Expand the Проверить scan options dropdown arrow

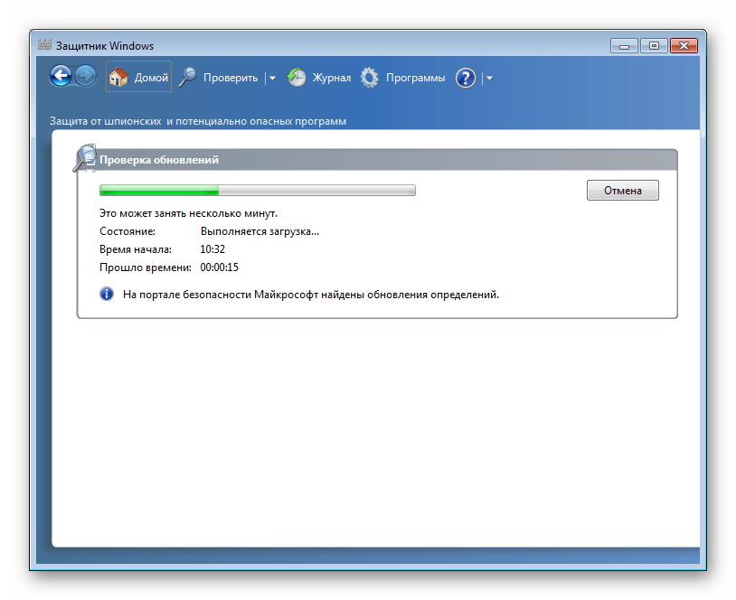tap(272, 79)
